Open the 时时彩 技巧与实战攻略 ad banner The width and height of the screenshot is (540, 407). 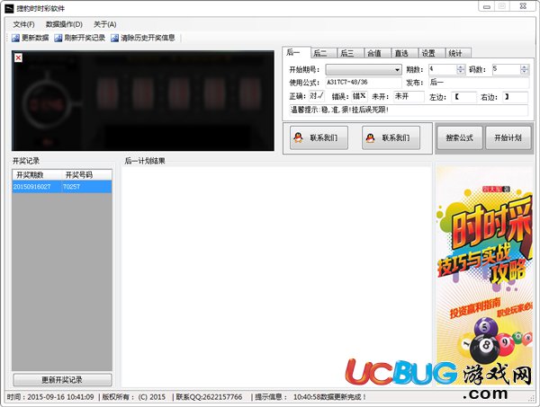tap(484, 275)
